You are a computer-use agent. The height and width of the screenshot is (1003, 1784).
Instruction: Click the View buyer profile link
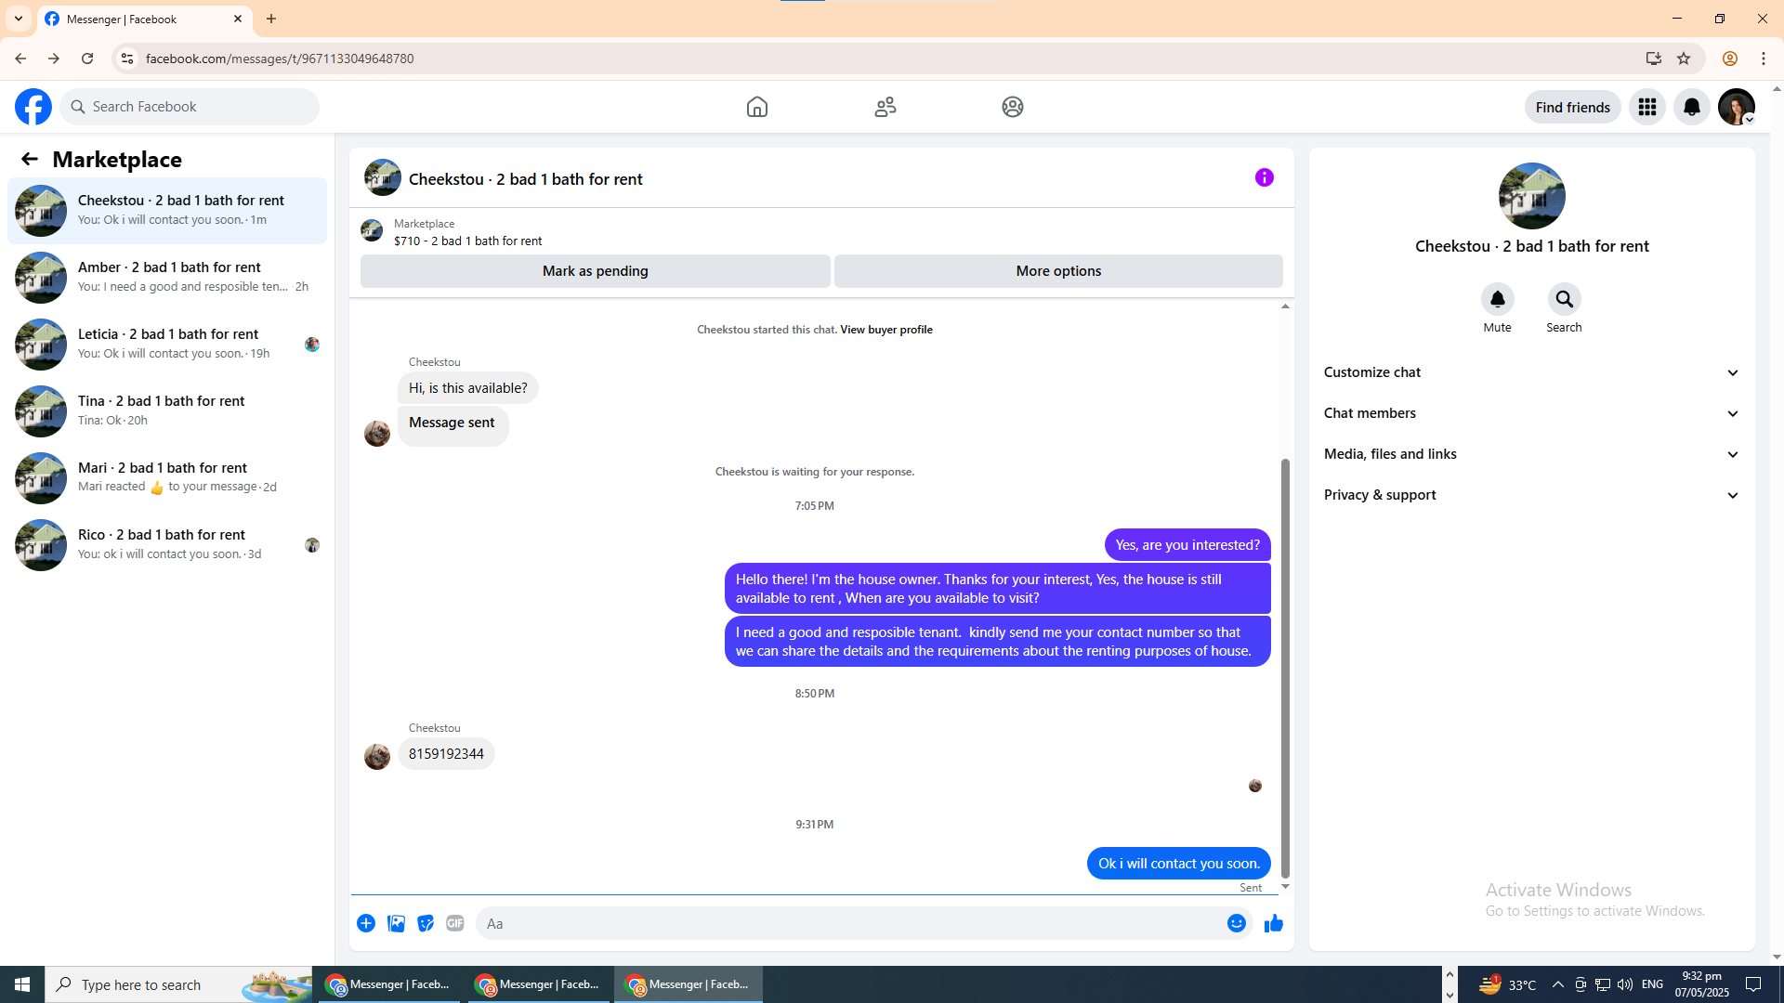885,330
